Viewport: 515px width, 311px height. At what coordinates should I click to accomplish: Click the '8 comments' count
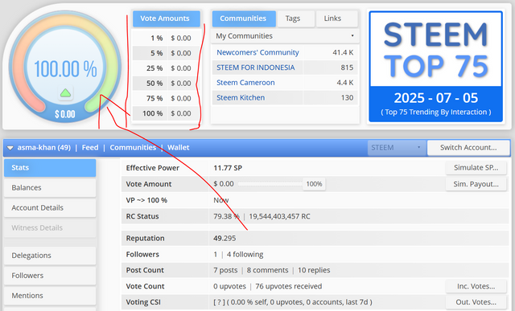267,270
